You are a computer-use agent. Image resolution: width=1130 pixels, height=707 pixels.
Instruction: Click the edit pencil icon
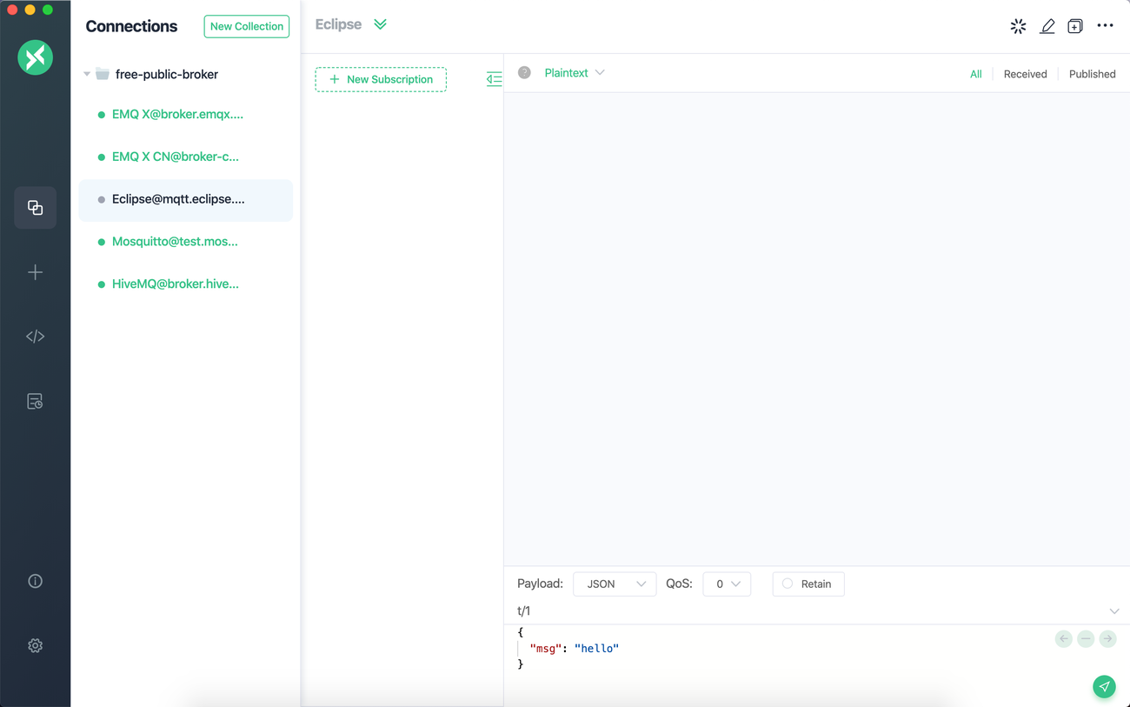(x=1047, y=26)
